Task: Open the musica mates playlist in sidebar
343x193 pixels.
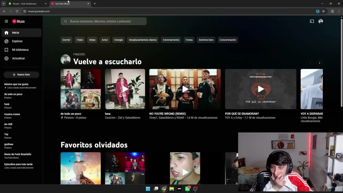Action: 21,116
